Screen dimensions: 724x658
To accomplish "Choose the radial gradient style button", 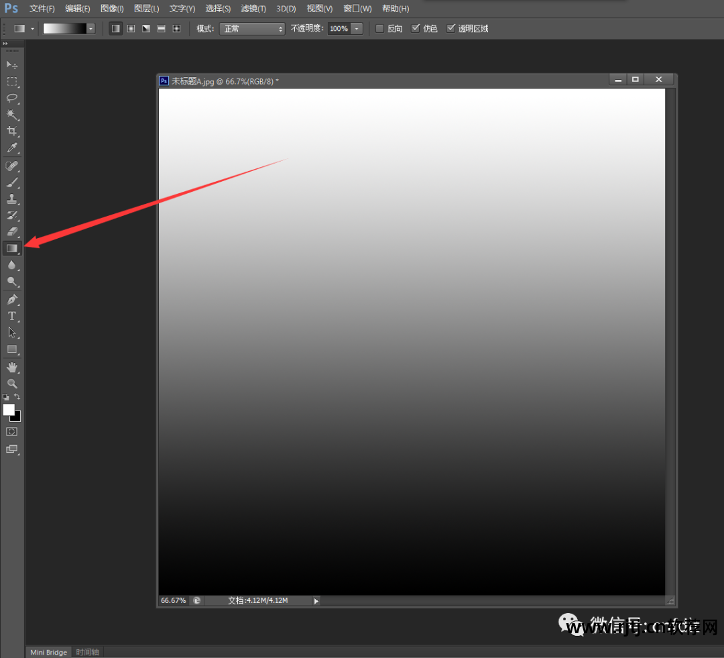I will [131, 29].
